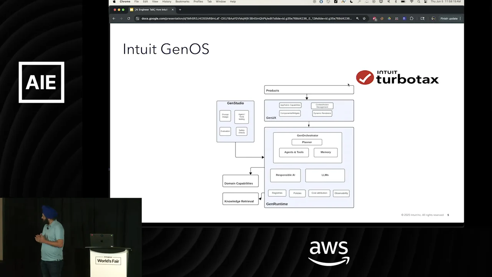The image size is (492, 277).
Task: Select the Components/Widgets box
Action: point(290,113)
